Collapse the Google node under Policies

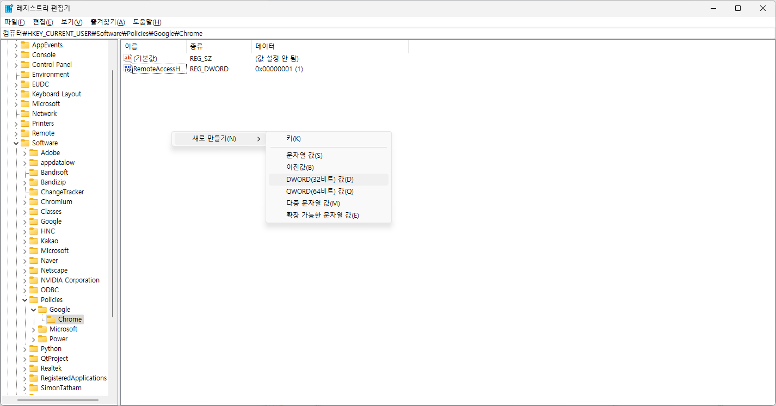click(x=33, y=310)
